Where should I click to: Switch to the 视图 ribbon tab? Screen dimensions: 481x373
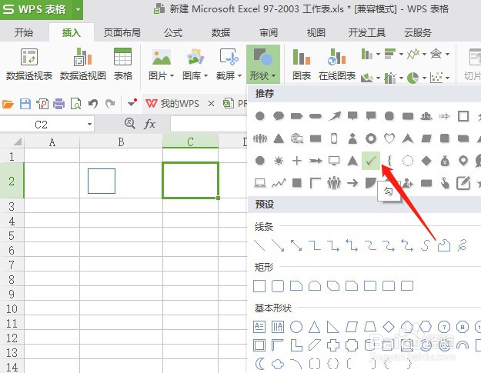click(316, 32)
